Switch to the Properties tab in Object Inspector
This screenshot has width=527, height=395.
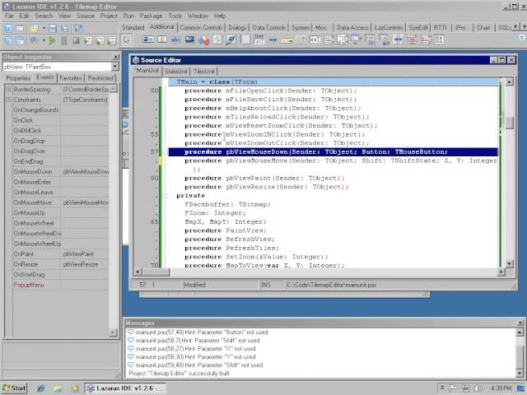(18, 78)
